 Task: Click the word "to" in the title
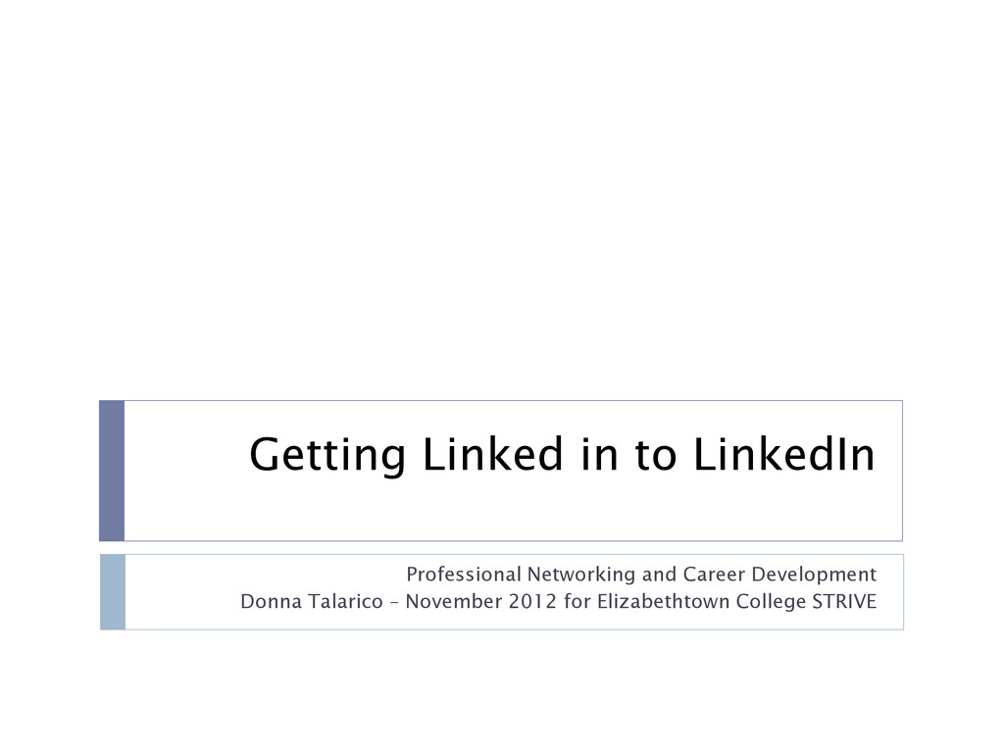(656, 455)
